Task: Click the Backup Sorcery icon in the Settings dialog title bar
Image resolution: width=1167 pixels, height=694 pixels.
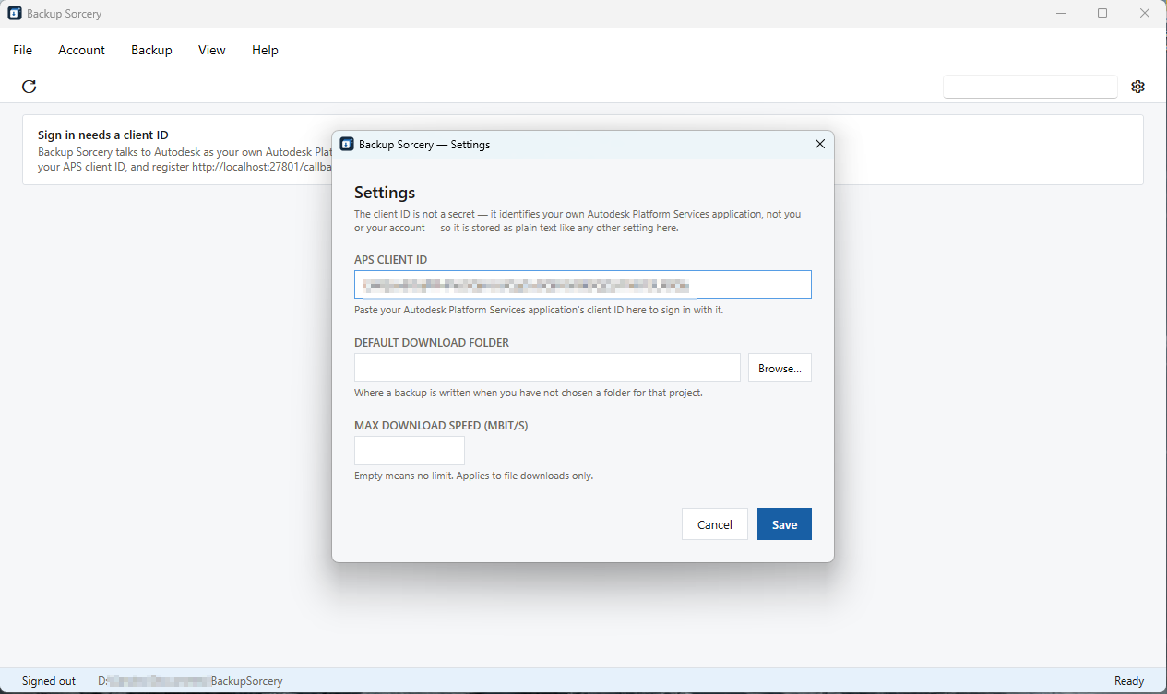Action: tap(347, 145)
